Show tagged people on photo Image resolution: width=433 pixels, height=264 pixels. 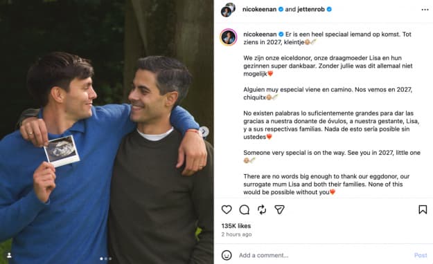coord(9,256)
